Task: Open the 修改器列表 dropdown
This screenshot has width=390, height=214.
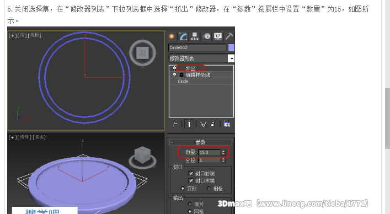Action: click(201, 58)
